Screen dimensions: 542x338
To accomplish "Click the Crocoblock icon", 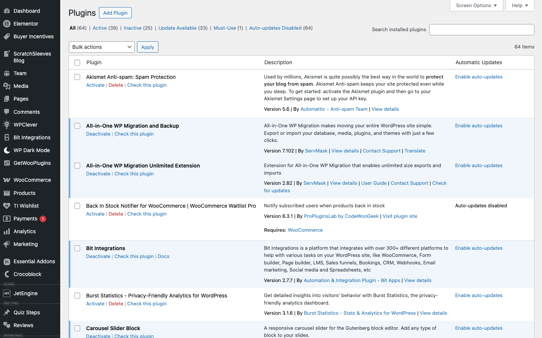I will 7,274.
